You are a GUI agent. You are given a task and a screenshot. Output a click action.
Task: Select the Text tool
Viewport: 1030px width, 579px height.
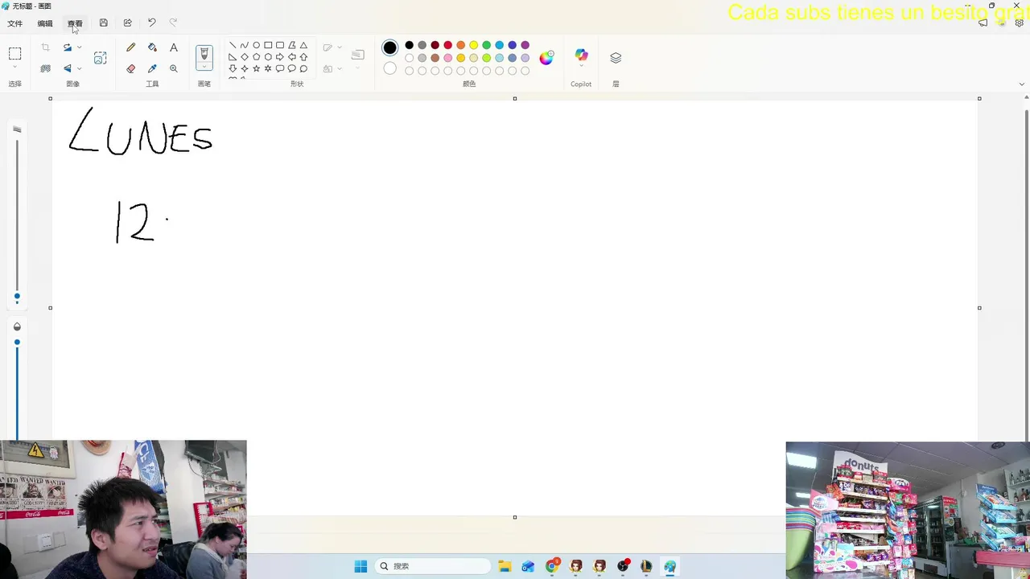point(173,47)
